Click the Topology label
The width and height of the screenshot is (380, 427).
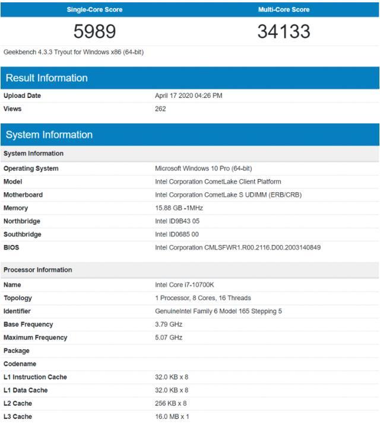coord(18,298)
